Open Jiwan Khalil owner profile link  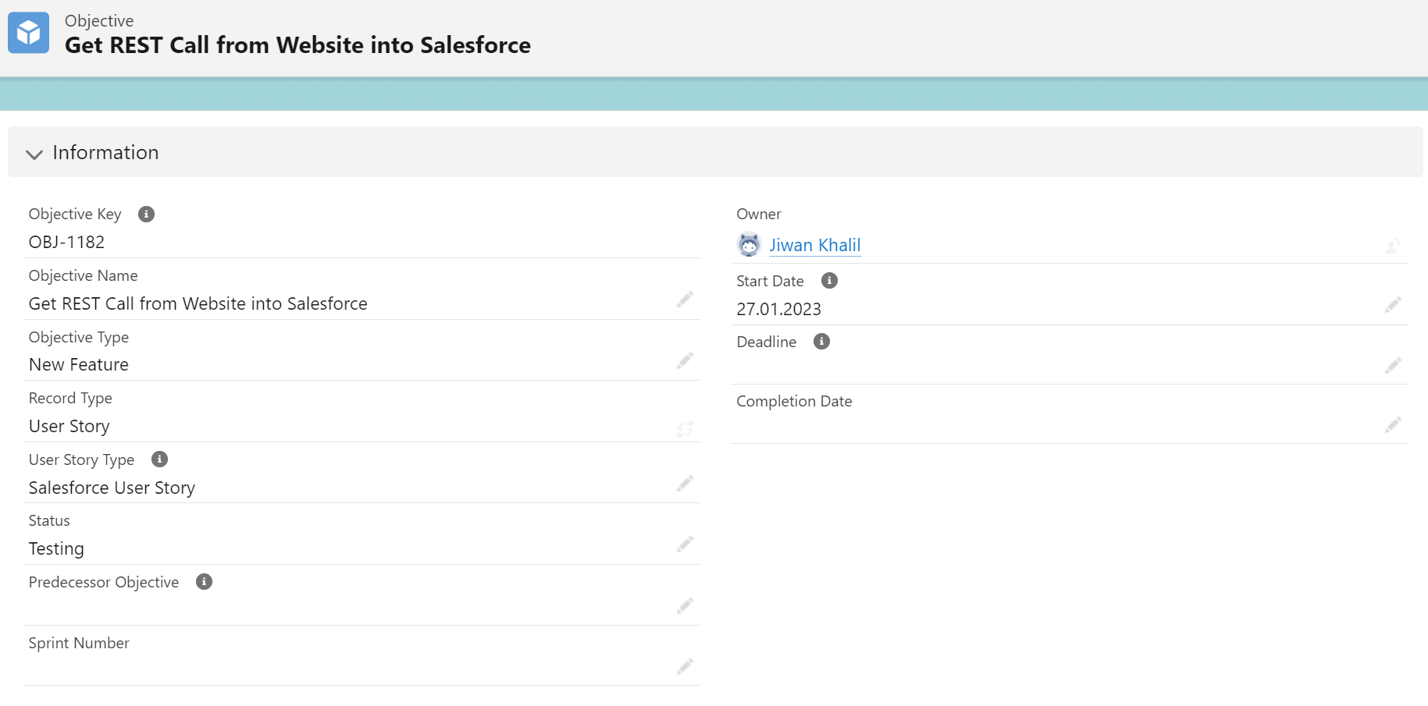(814, 245)
